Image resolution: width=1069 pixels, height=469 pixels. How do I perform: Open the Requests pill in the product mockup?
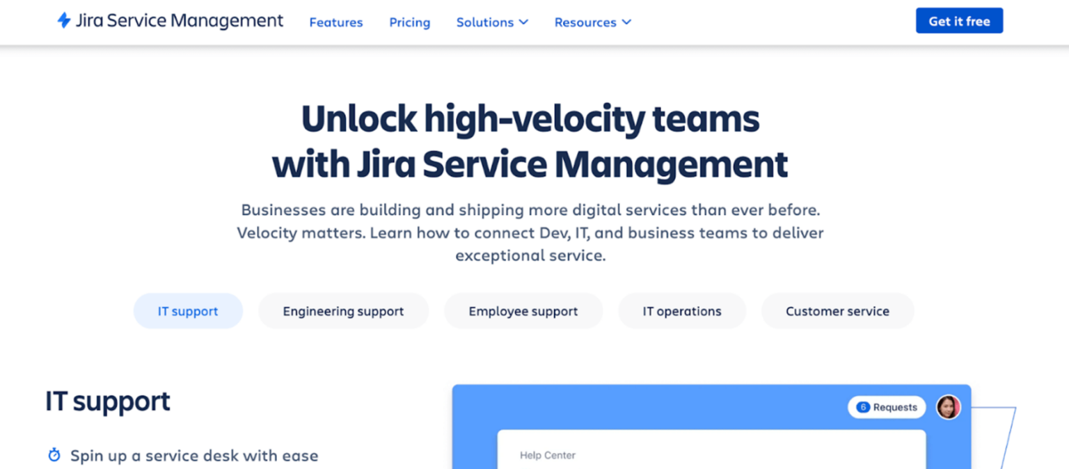[886, 407]
